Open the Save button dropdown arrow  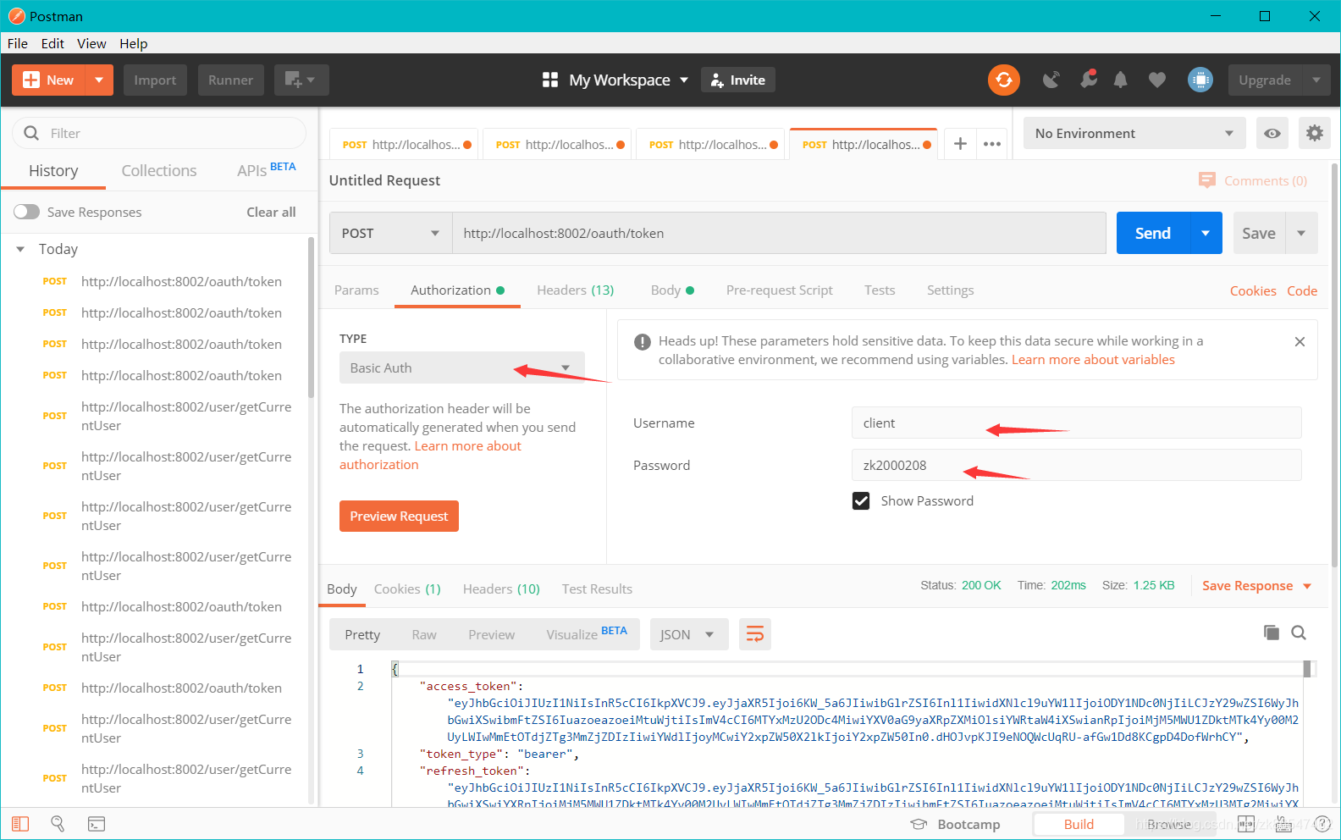pos(1301,233)
